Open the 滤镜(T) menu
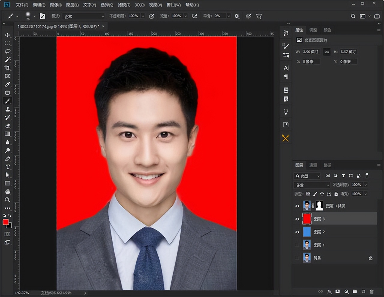 point(124,5)
